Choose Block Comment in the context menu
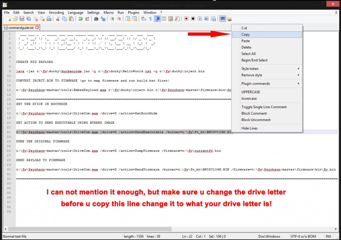 267,113
